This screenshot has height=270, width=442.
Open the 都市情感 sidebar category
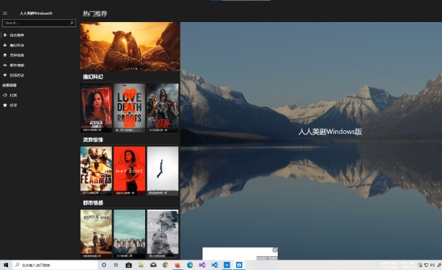17,65
